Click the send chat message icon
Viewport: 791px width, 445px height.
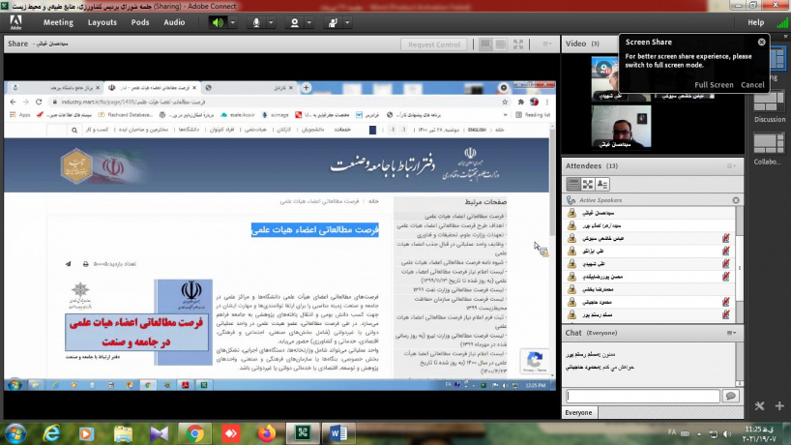(731, 397)
